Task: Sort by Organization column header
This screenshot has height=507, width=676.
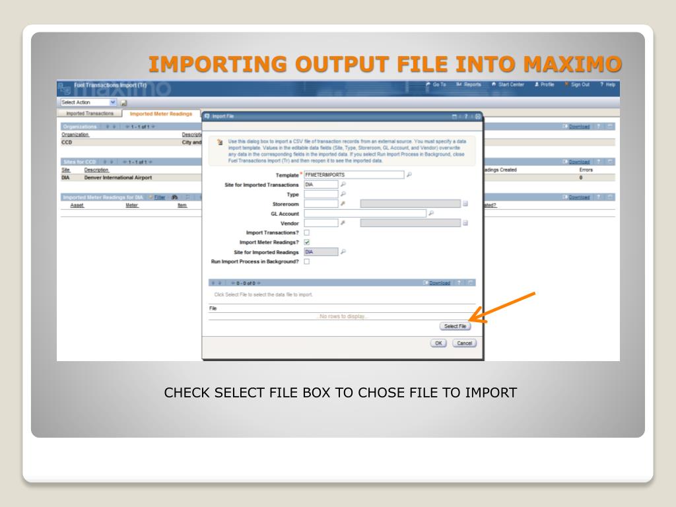Action: coord(75,135)
